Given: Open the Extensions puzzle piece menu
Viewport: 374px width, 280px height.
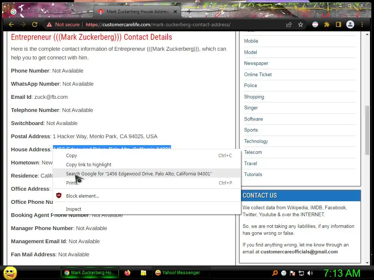Looking at the screenshot, I should point(327,24).
